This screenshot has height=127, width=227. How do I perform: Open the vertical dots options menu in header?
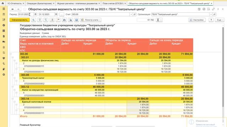coord(218,9)
